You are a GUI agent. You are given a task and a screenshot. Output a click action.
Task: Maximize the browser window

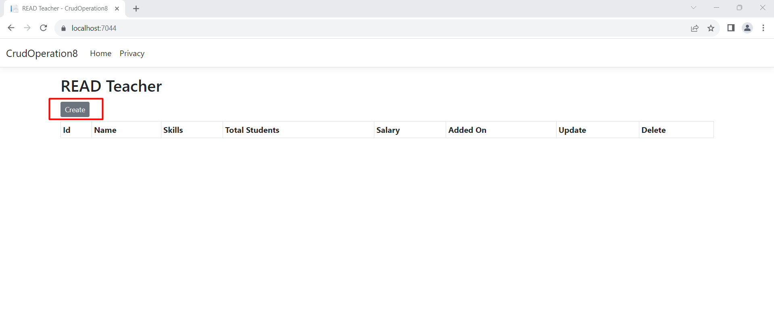[x=739, y=8]
